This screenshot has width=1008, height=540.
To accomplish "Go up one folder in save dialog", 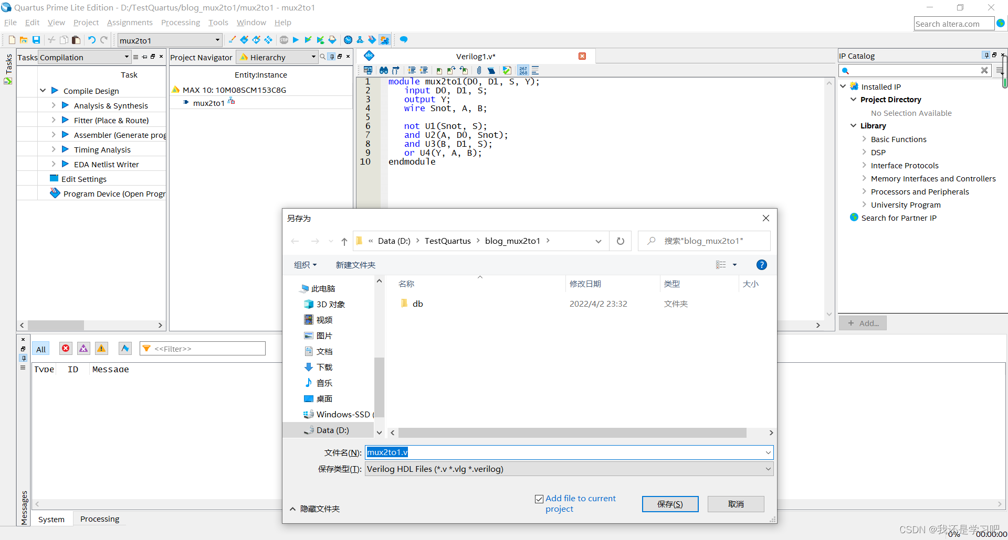I will (x=344, y=241).
